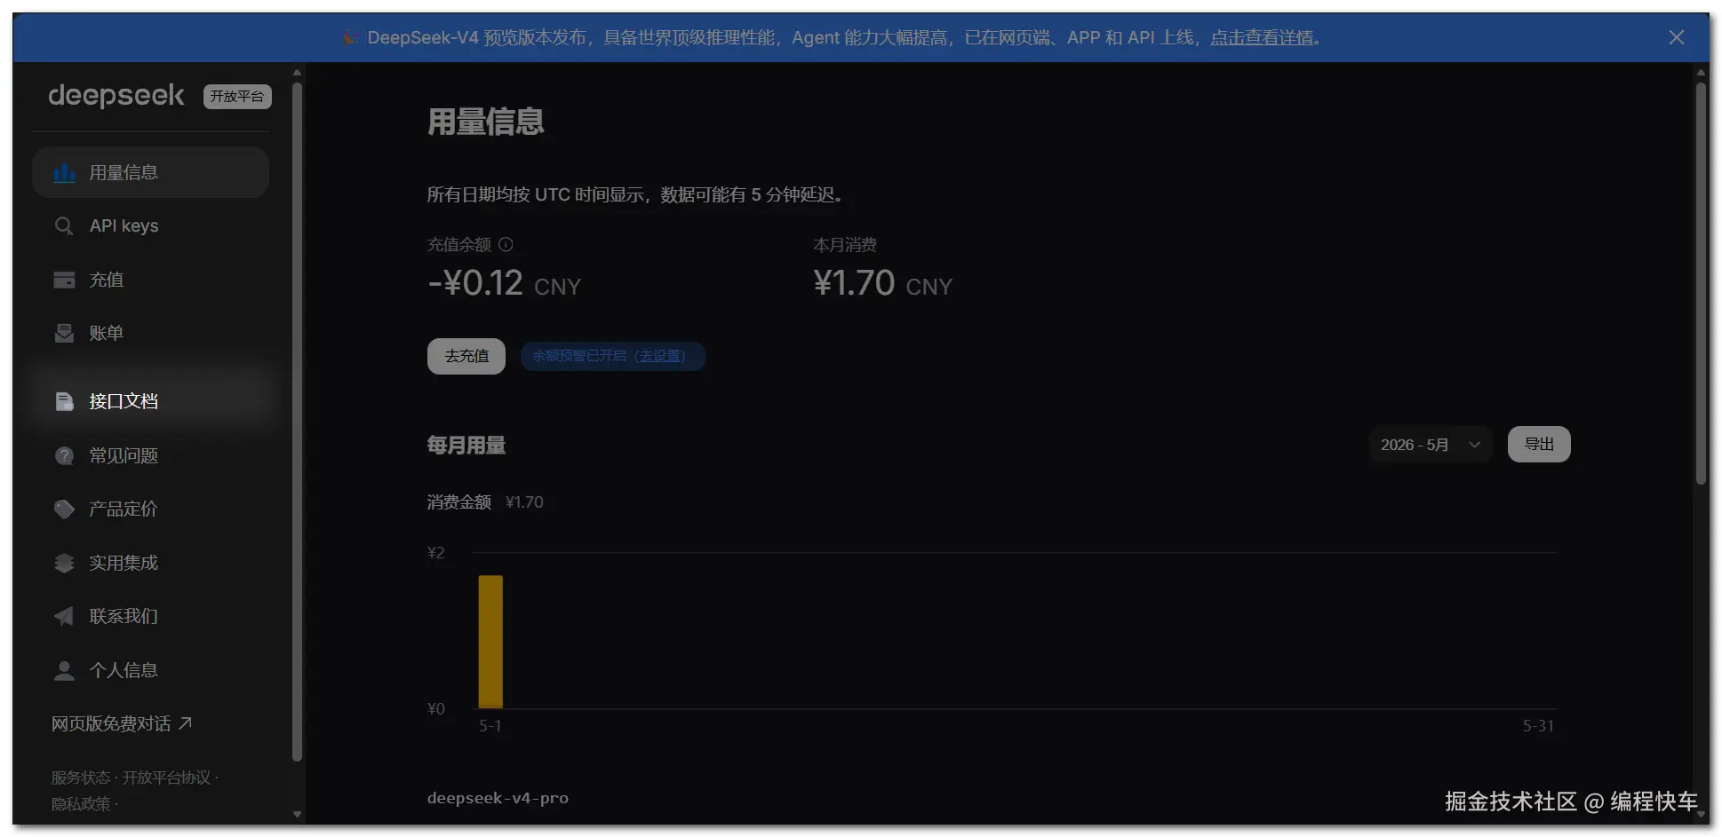This screenshot has width=1722, height=837.
Task: Open the 2026 - 5月 month dropdown
Action: [1430, 445]
